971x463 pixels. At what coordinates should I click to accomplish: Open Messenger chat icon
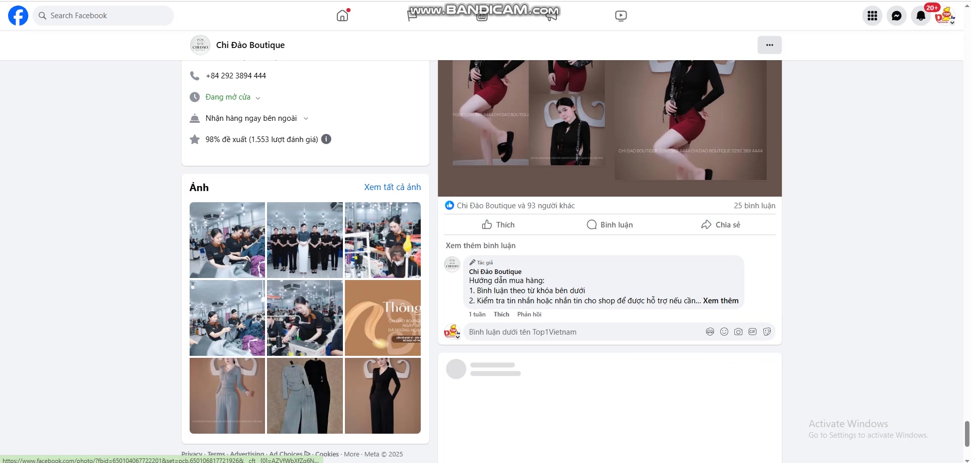click(896, 16)
